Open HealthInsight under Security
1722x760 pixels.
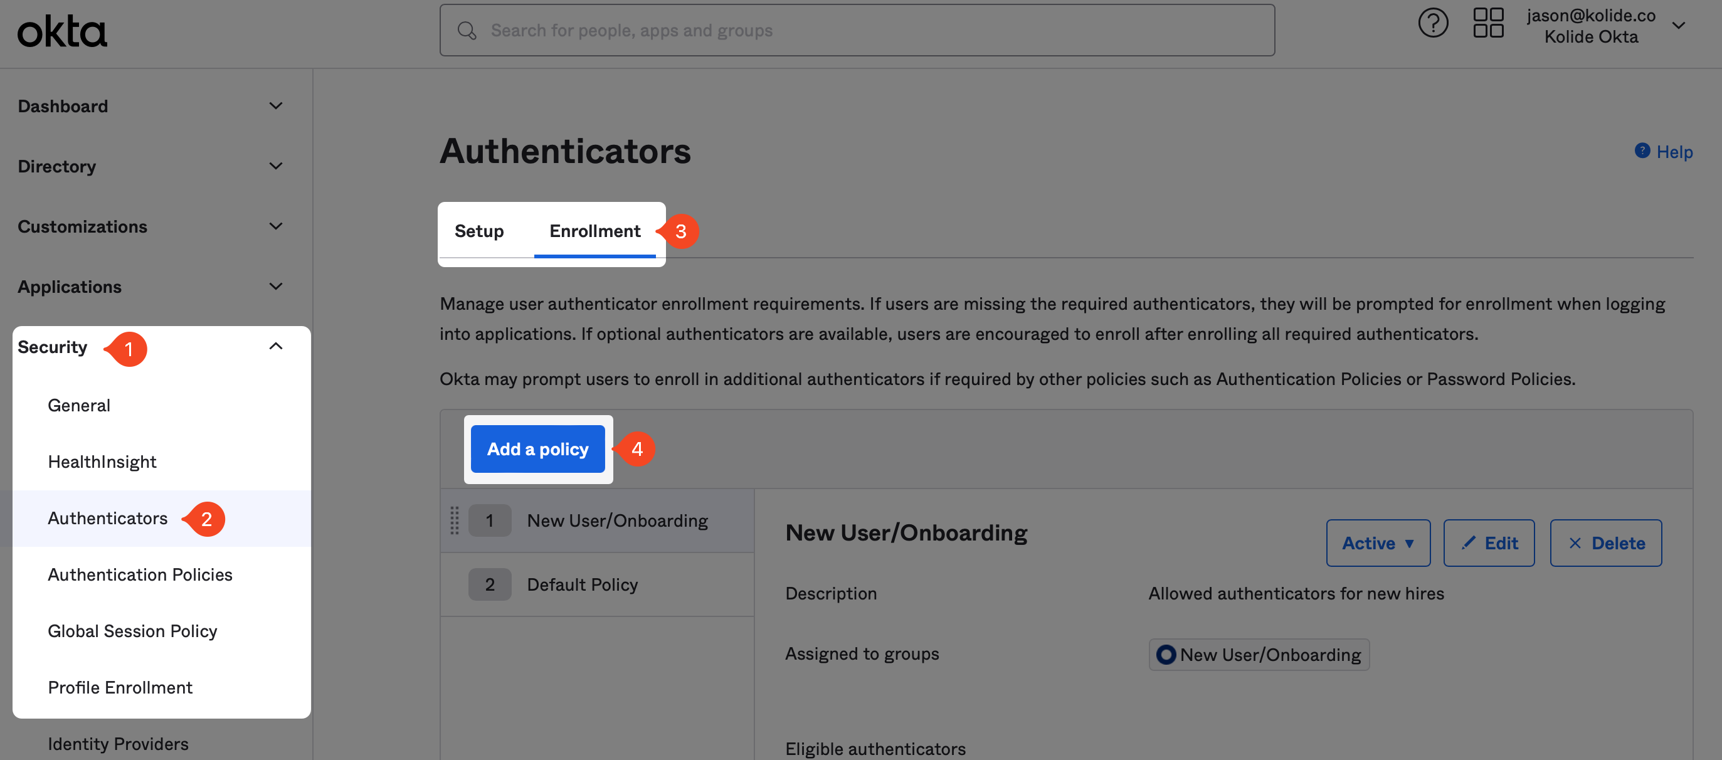tap(102, 462)
